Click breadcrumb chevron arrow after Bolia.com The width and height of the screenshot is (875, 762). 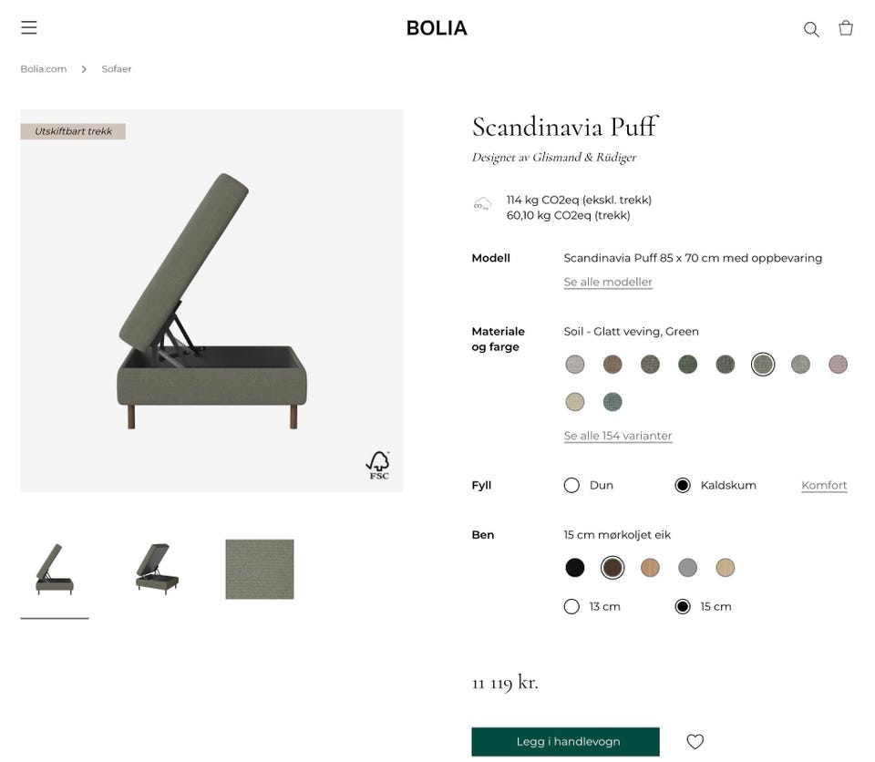click(x=84, y=69)
